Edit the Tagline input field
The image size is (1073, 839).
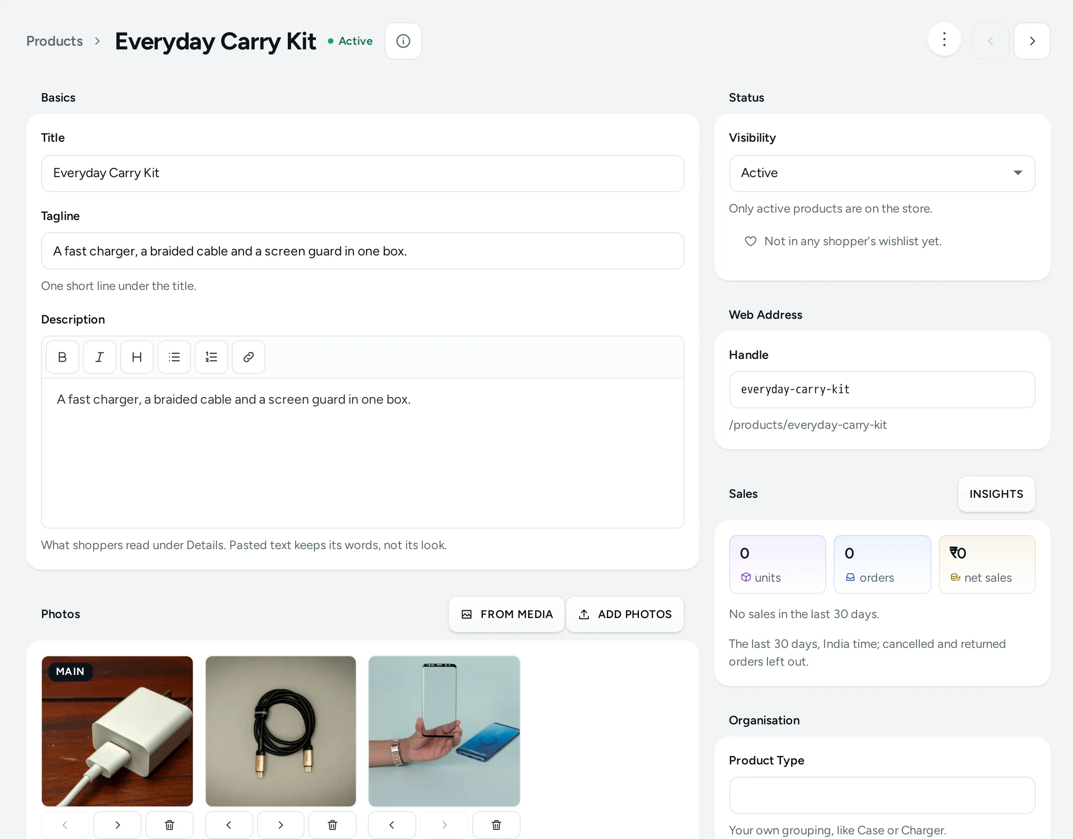coord(363,251)
